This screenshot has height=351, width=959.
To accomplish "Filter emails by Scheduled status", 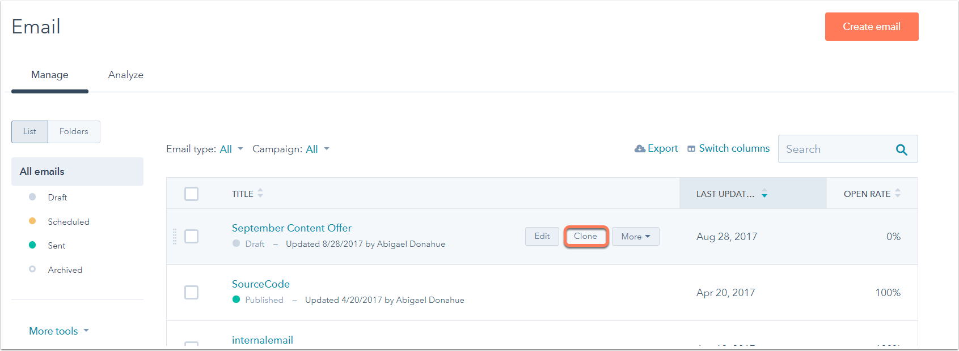I will 69,222.
